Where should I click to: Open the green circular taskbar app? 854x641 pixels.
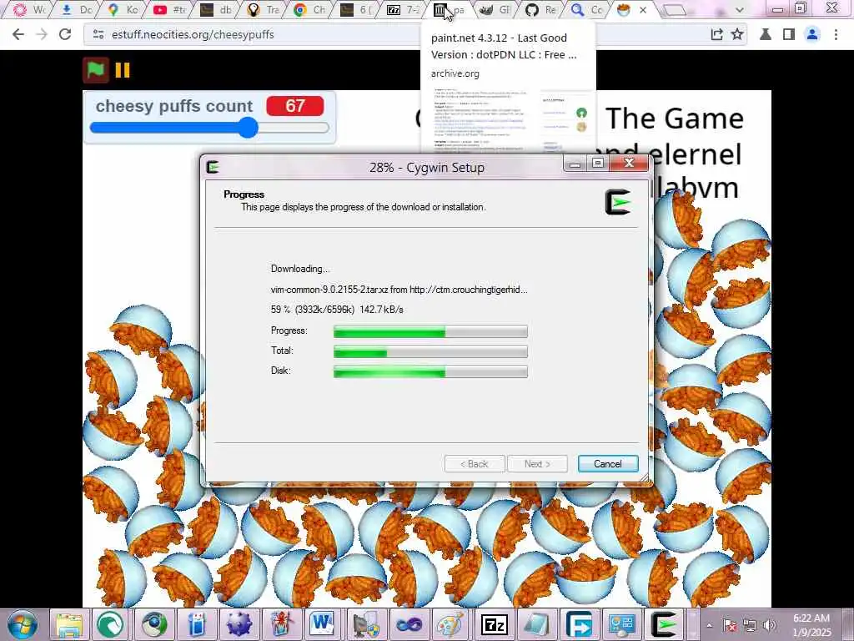[x=112, y=624]
